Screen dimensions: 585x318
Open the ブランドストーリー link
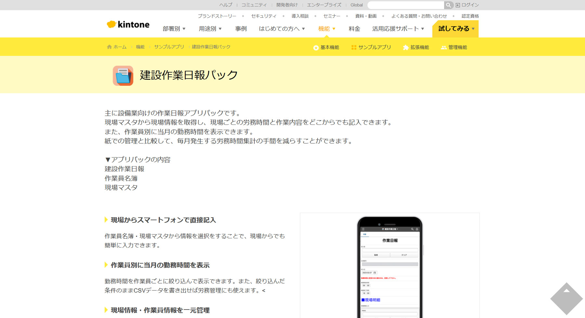[x=217, y=16]
